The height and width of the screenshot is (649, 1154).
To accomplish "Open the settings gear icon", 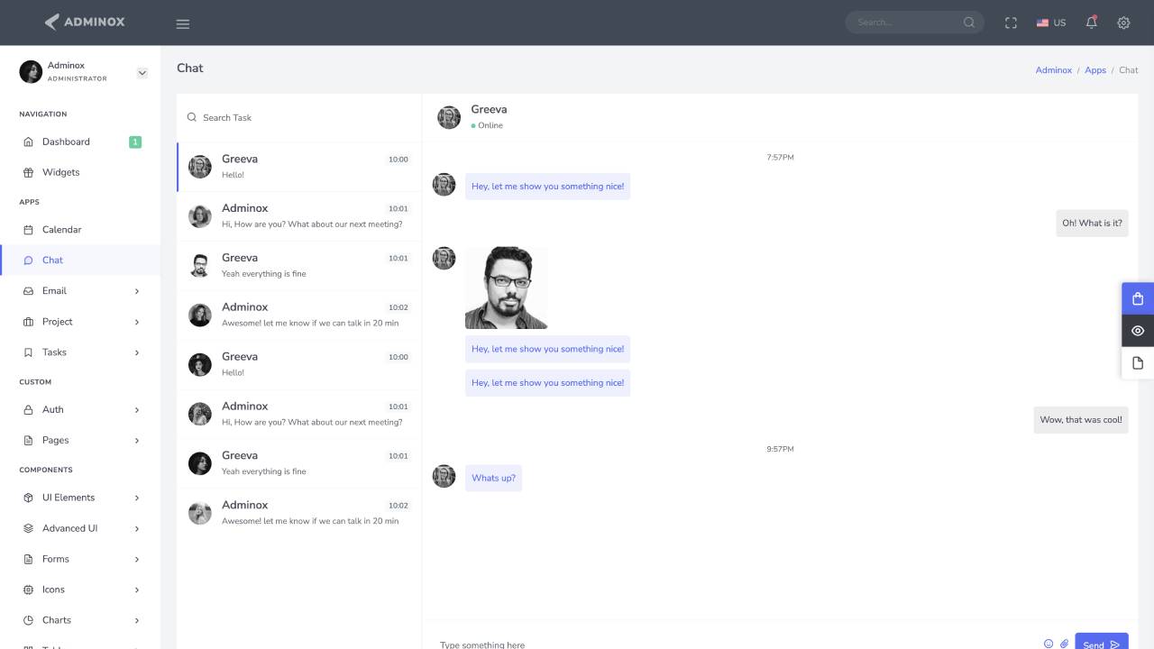I will pos(1123,23).
